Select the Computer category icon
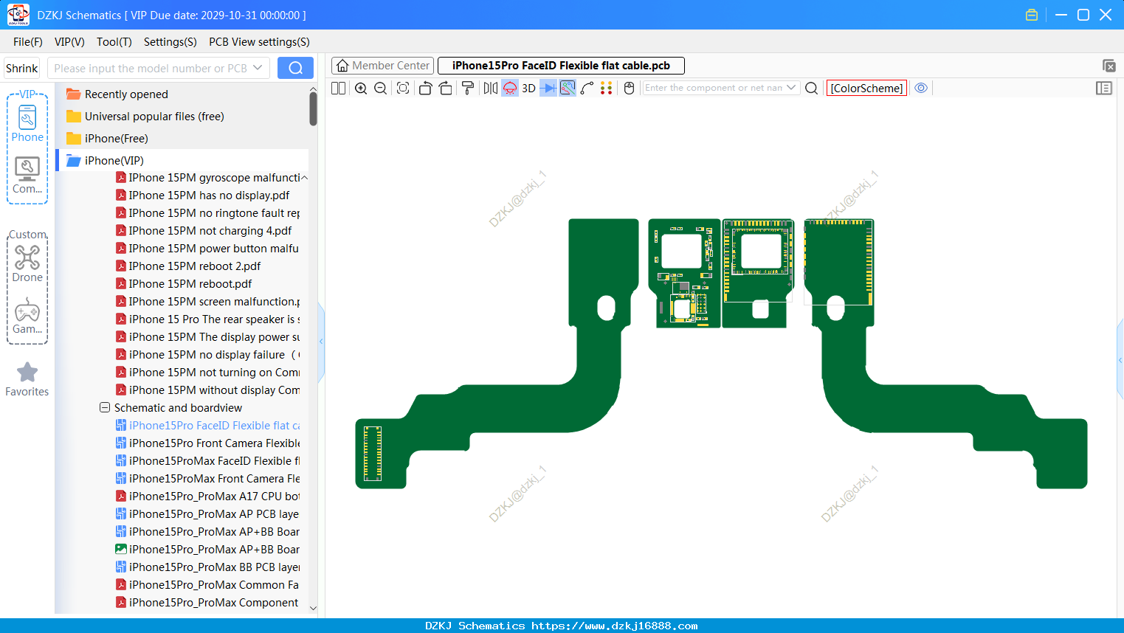The height and width of the screenshot is (633, 1124). [27, 176]
